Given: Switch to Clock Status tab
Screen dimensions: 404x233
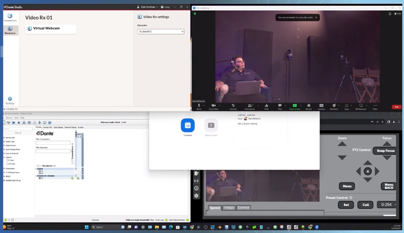Looking at the screenshot, I should [x=58, y=127].
